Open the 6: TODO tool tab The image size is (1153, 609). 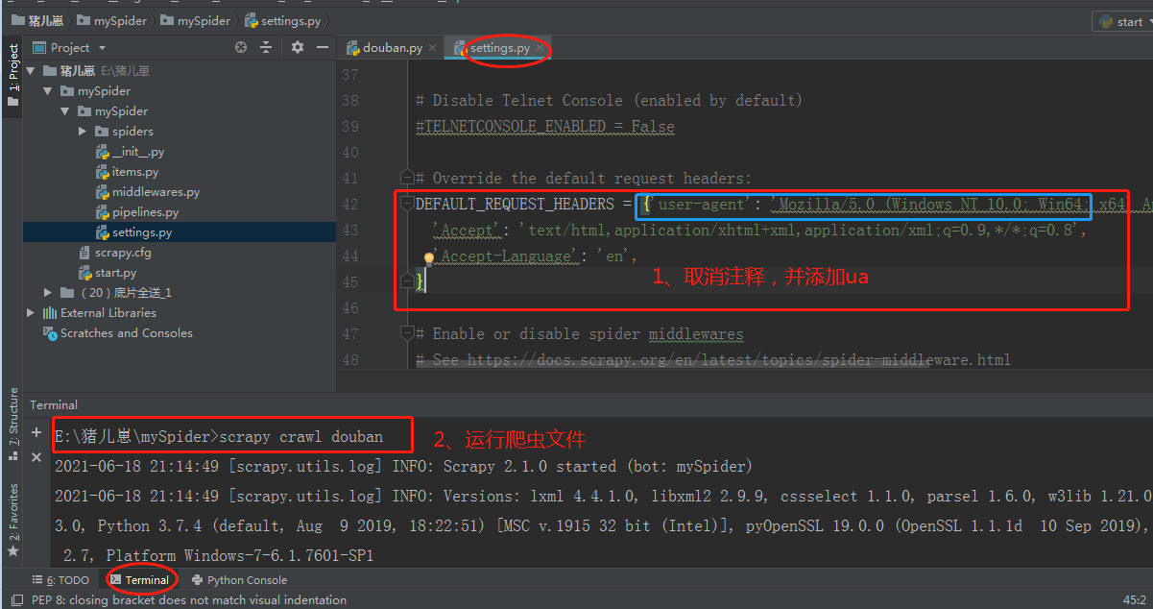click(61, 580)
